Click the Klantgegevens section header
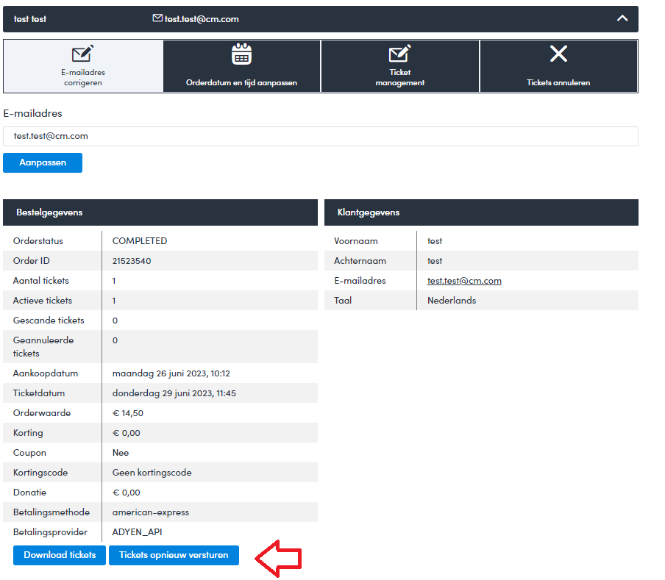The image size is (665, 580). coord(481,212)
